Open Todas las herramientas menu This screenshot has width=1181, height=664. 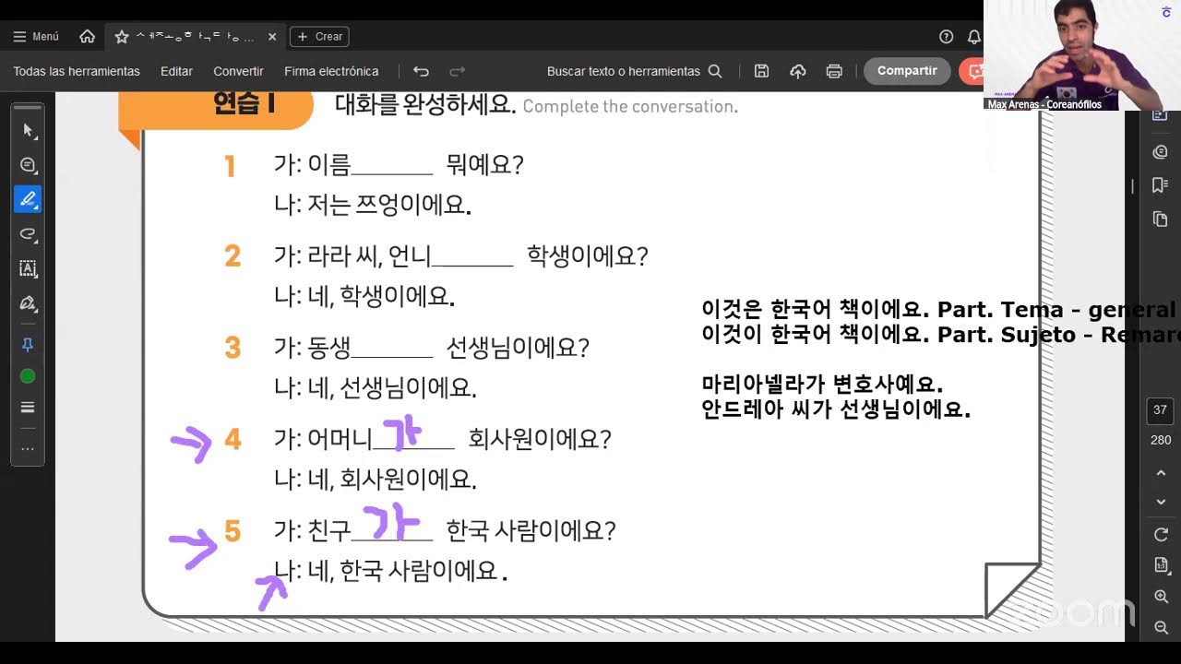tap(77, 71)
